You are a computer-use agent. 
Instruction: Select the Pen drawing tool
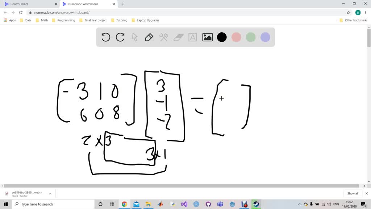coord(149,37)
